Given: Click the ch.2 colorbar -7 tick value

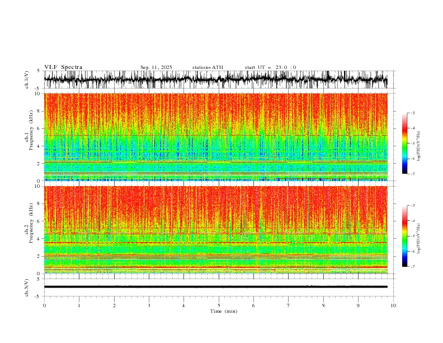Looking at the screenshot, I should (x=412, y=267).
